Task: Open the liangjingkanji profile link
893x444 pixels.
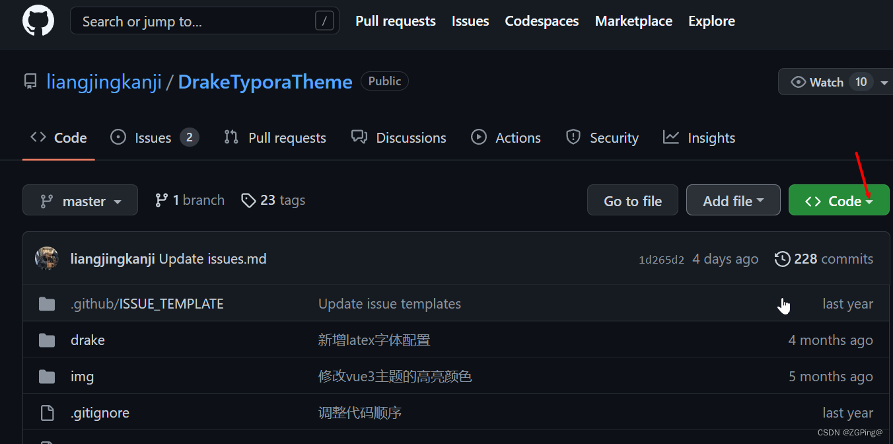Action: (x=104, y=81)
